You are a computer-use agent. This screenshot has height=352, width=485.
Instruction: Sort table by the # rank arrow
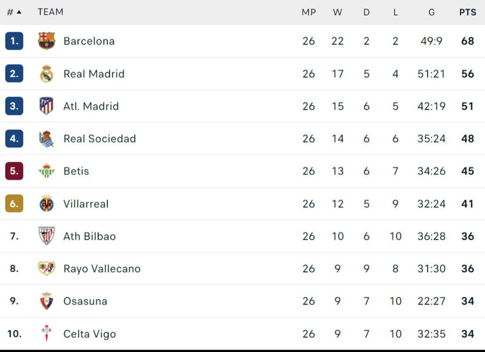[19, 12]
